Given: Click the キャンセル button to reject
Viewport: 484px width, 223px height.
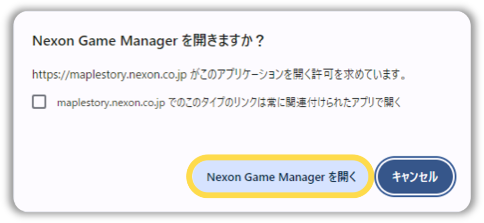Looking at the screenshot, I should 415,177.
